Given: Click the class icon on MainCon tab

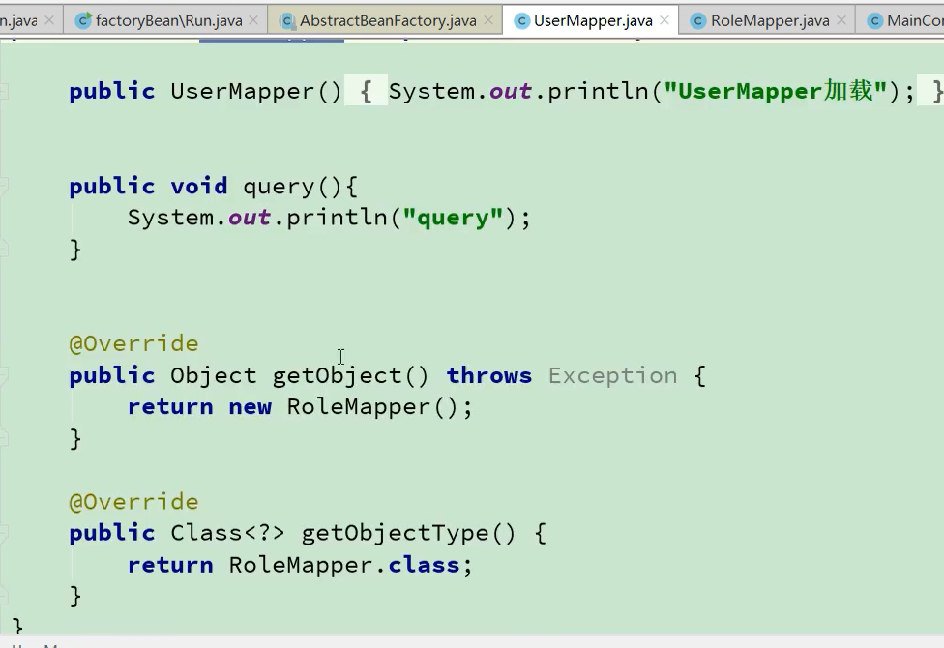Looking at the screenshot, I should click(x=874, y=21).
